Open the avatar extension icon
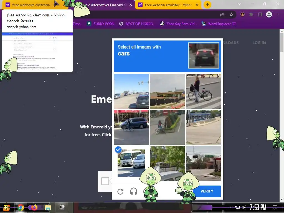This screenshot has width=284, height=213. tap(242, 14)
